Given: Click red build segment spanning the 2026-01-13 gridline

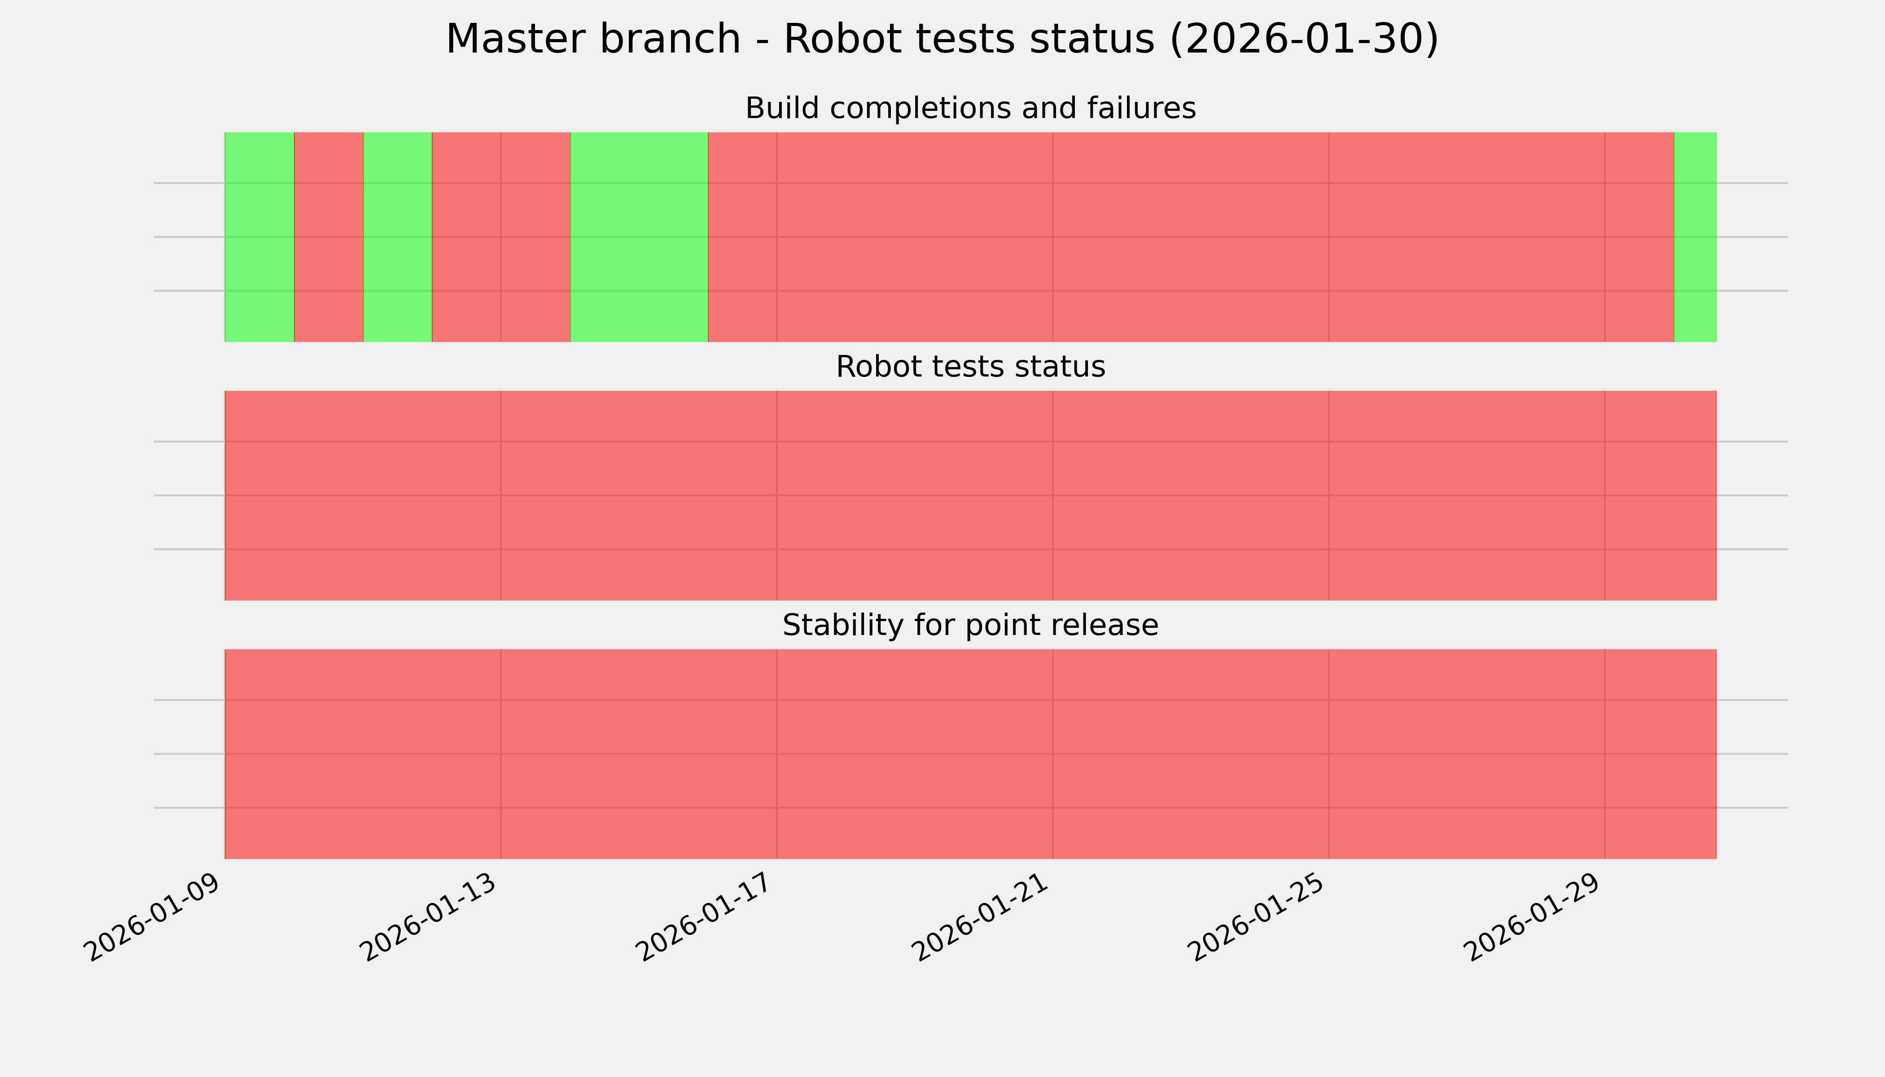Looking at the screenshot, I should [501, 236].
